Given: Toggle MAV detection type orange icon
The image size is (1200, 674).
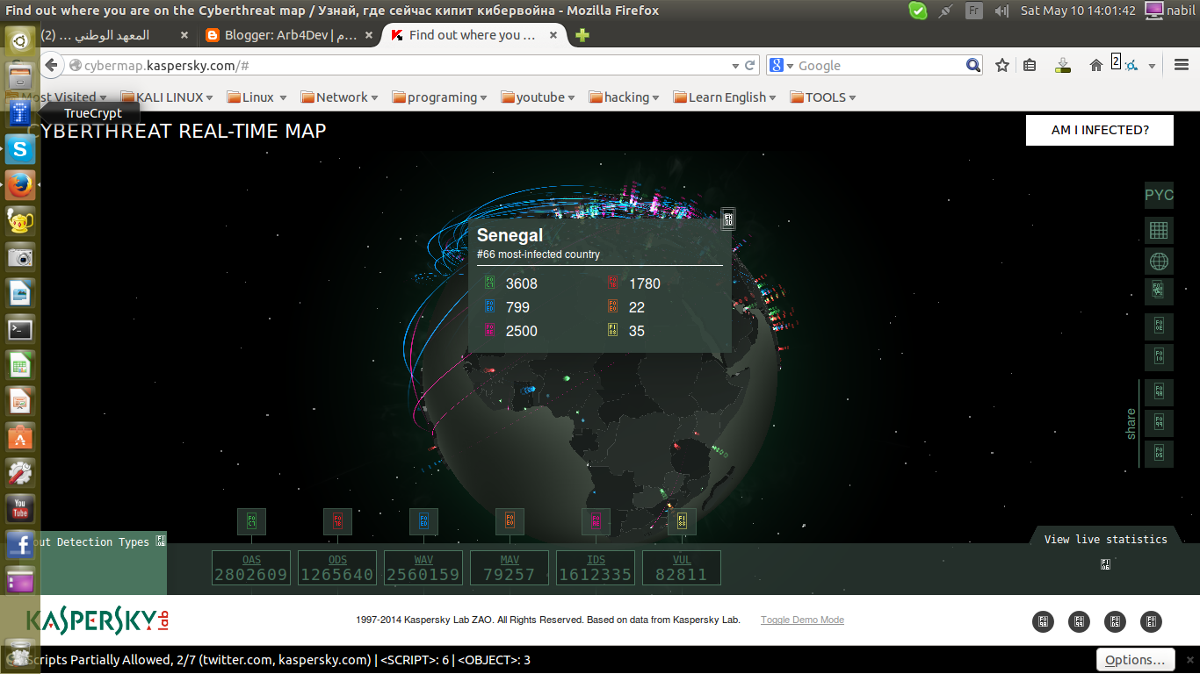Looking at the screenshot, I should tap(510, 521).
